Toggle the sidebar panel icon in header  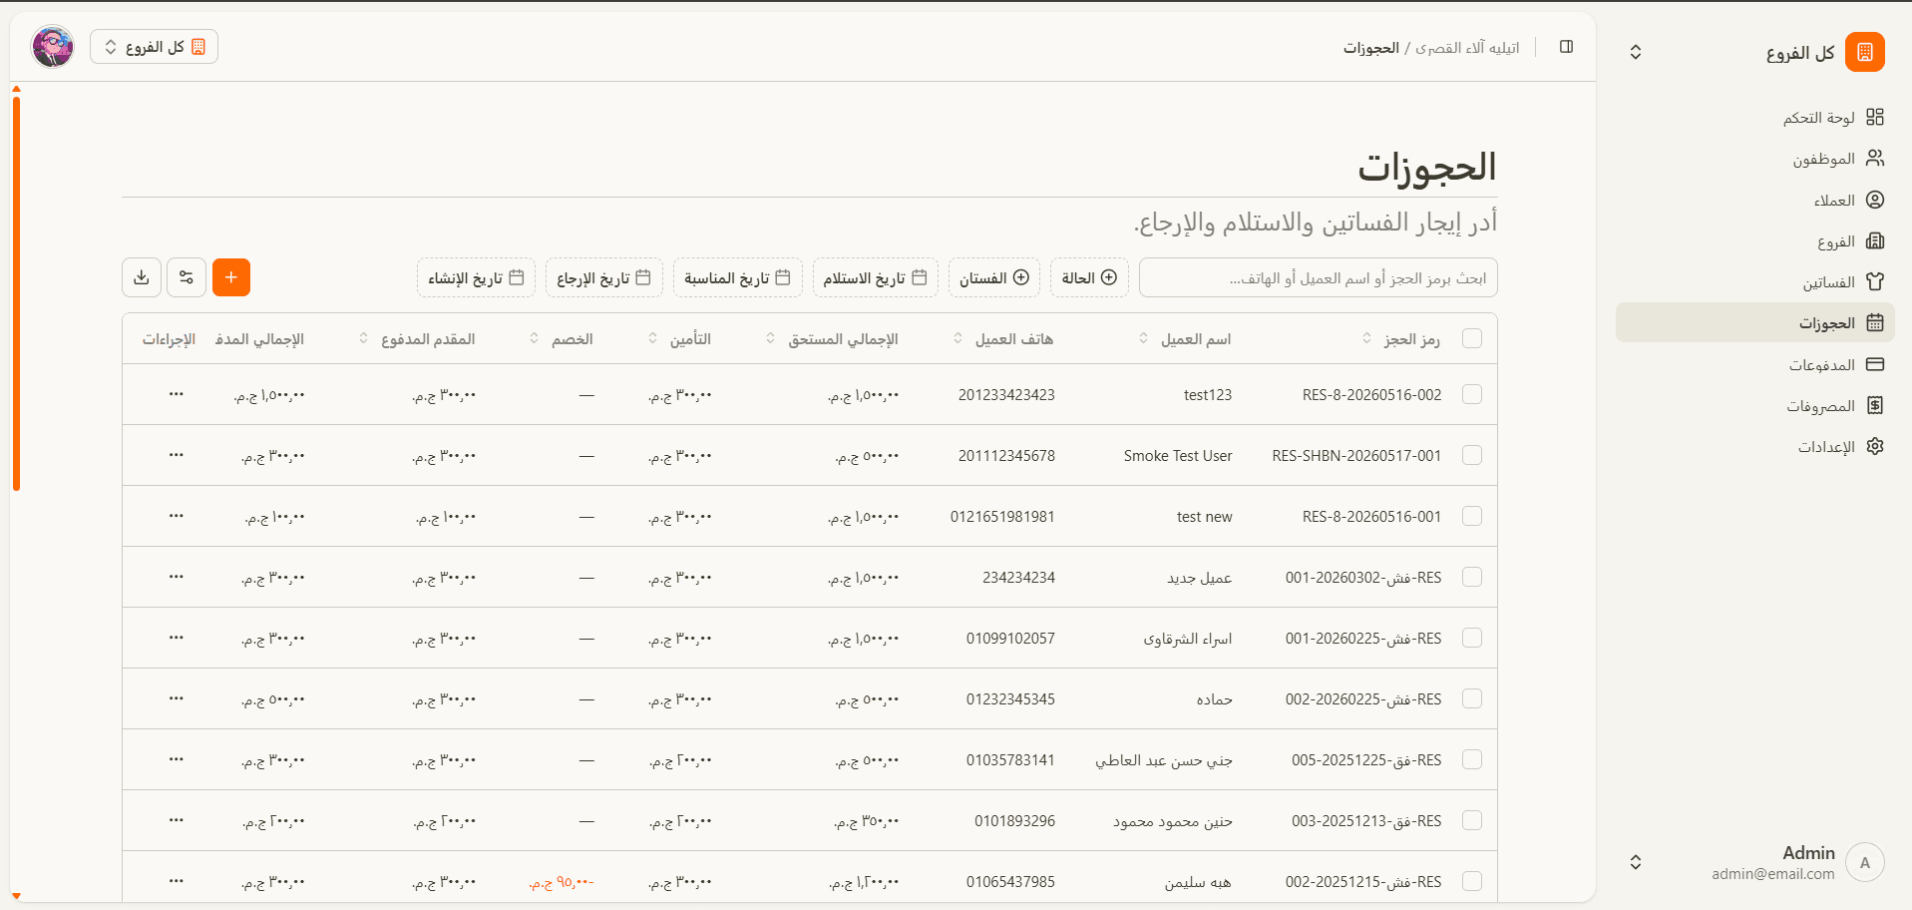click(1566, 47)
